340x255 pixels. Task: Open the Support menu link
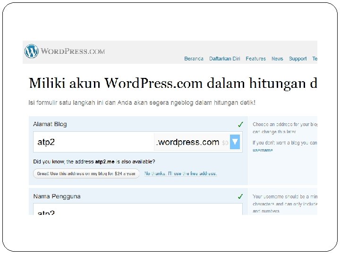(x=297, y=59)
